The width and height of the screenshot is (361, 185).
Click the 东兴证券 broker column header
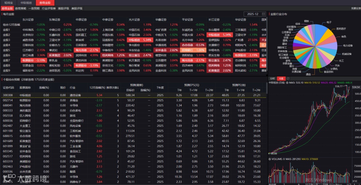click(x=28, y=20)
